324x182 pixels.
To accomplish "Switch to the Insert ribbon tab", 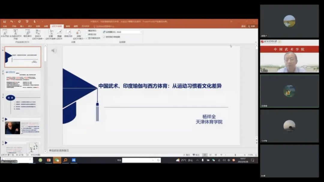I will click(22, 26).
